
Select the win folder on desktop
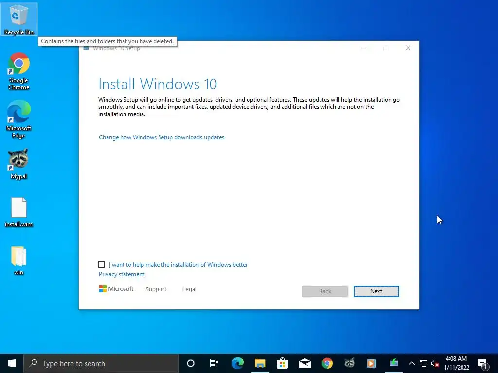[x=19, y=260]
